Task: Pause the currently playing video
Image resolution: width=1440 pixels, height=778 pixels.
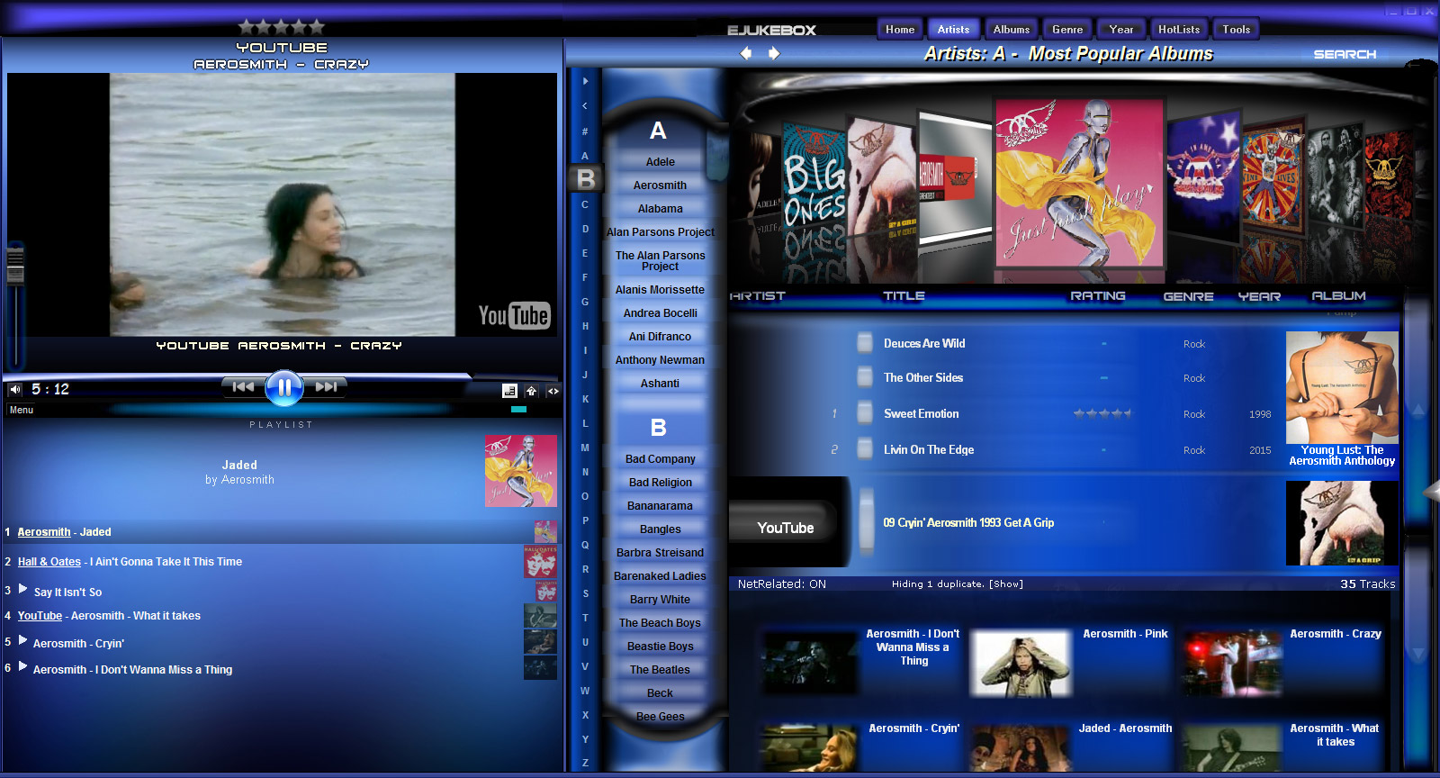Action: [x=283, y=388]
